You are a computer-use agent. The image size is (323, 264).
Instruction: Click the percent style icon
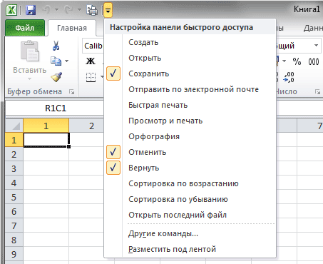click(297, 61)
